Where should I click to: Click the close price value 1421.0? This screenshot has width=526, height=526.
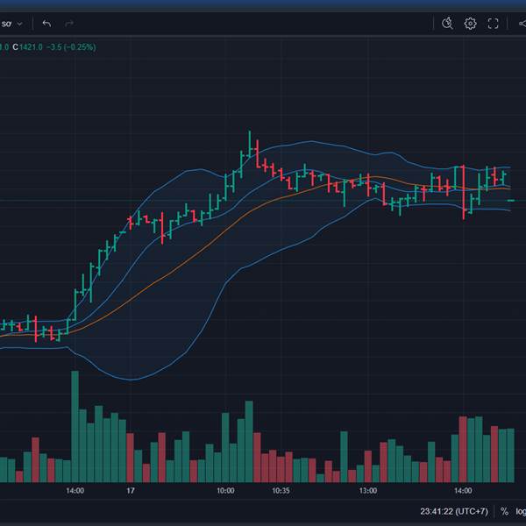tap(31, 47)
